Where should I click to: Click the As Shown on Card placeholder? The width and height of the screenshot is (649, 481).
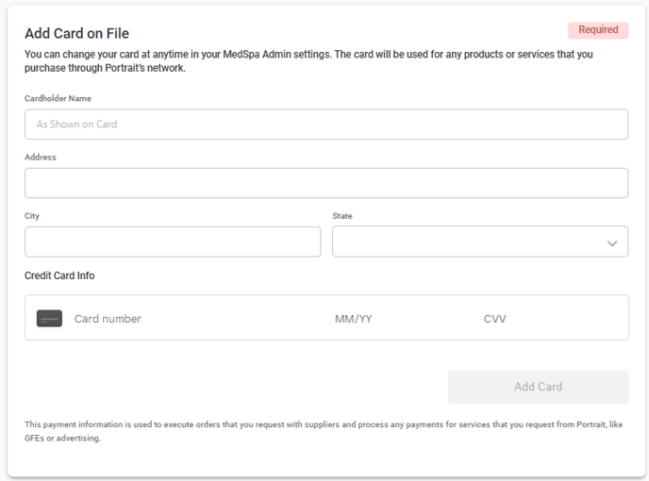pyautogui.click(x=77, y=124)
